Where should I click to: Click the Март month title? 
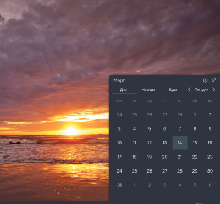pos(119,80)
